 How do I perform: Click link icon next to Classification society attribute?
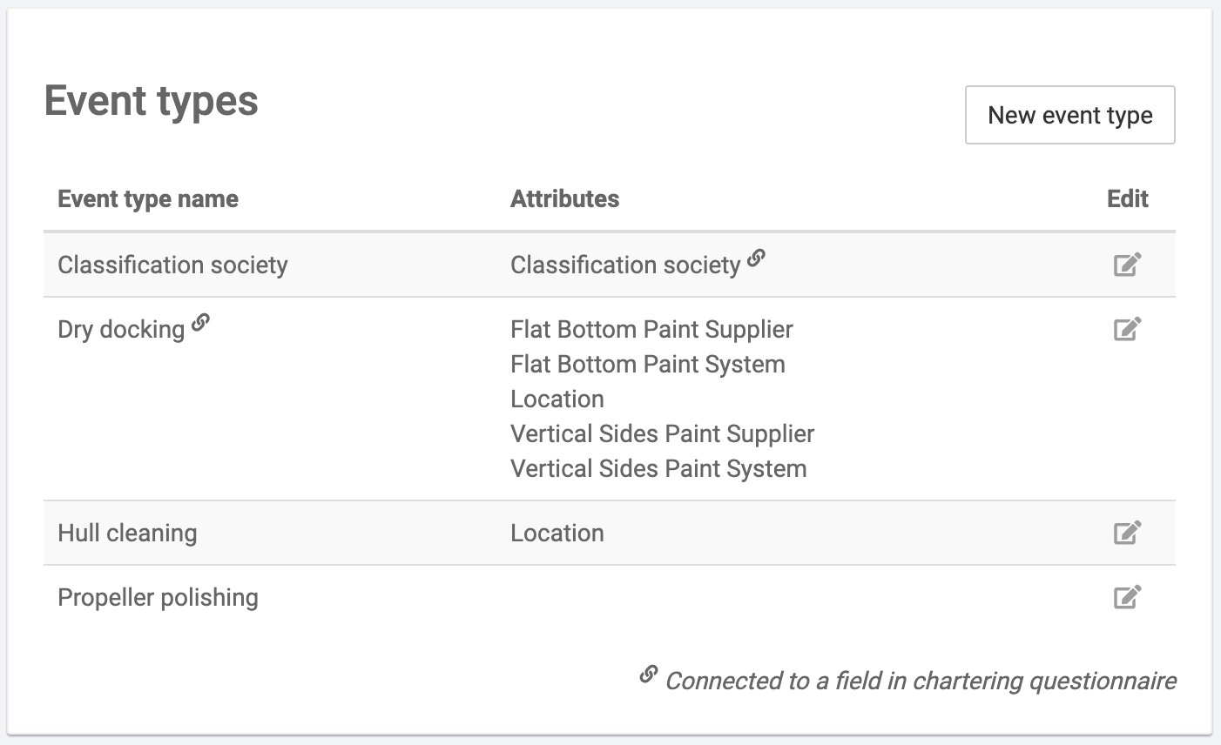pos(757,258)
